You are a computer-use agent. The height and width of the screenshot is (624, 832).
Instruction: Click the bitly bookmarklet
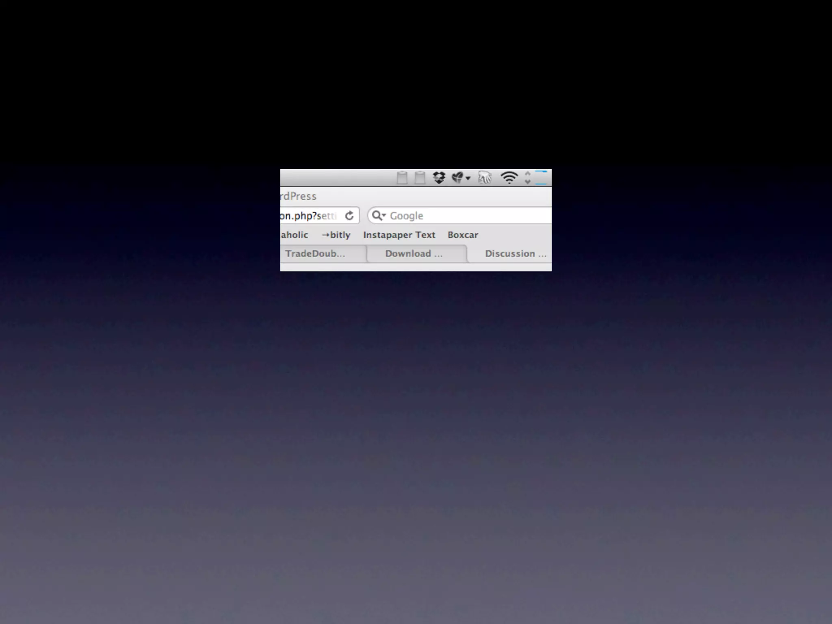pyautogui.click(x=336, y=235)
